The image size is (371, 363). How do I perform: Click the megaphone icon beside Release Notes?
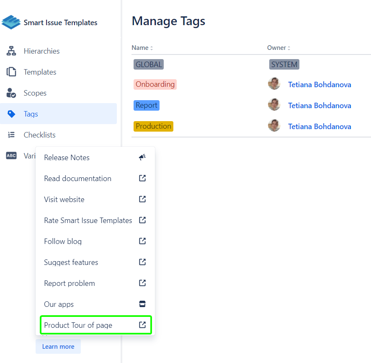142,158
